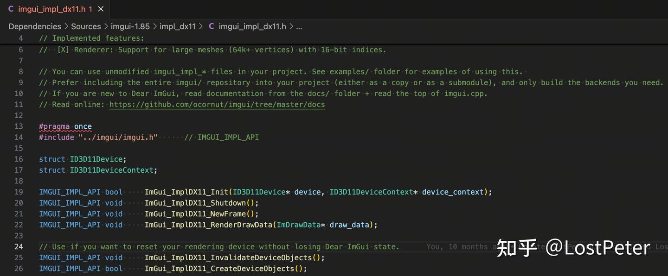Viewport: 668px width, 276px height.
Task: Click line number 13 in the gutter
Action: tap(19, 126)
